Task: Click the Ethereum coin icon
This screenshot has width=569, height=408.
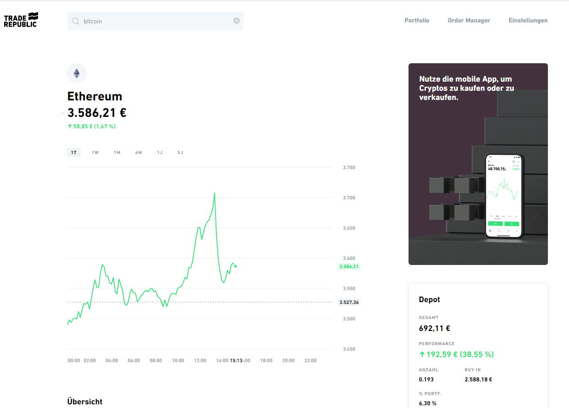Action: coord(76,73)
